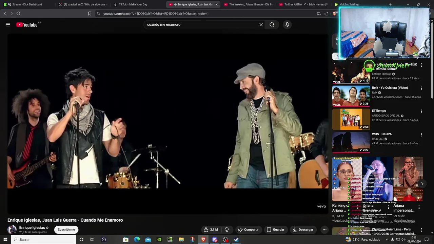
Task: Bookmark this page from the address bar
Action: 90,14
